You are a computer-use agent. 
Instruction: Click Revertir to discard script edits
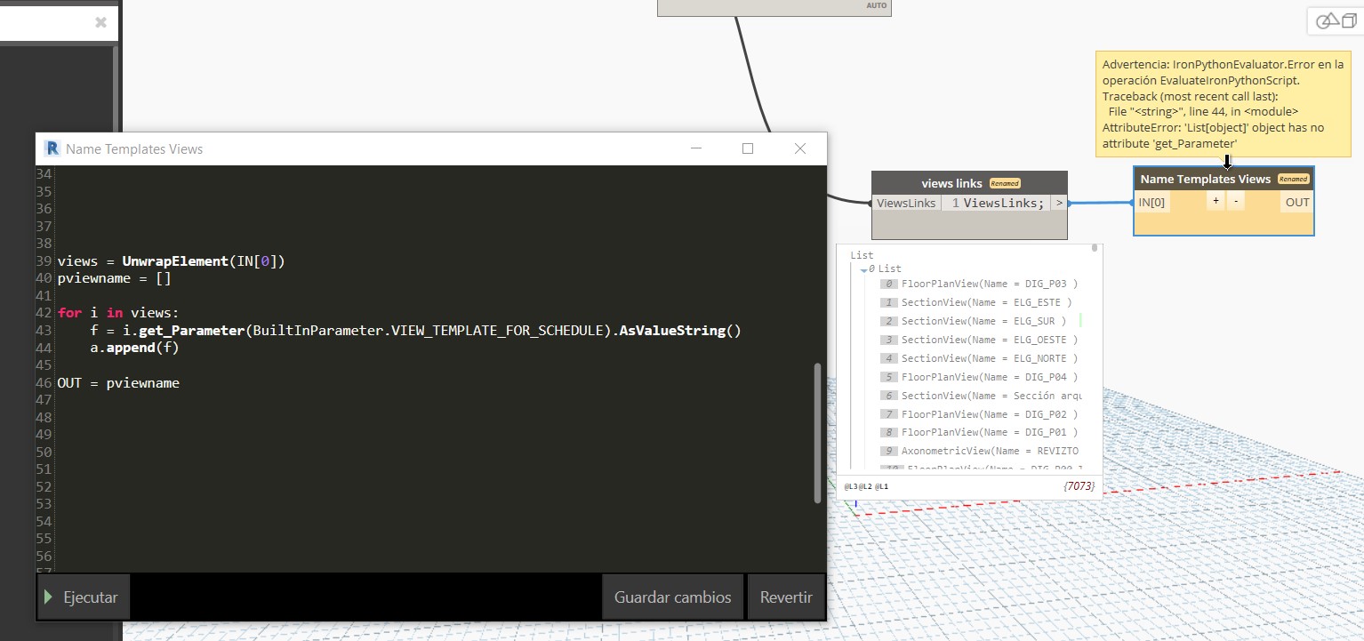(x=786, y=597)
